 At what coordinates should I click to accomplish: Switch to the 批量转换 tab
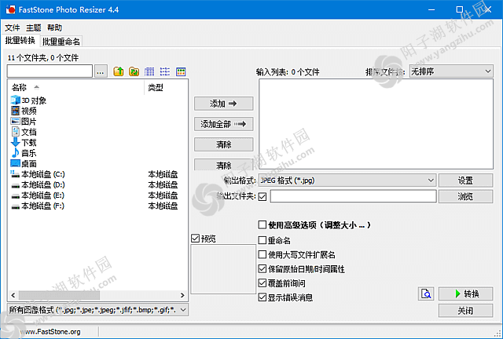pos(20,41)
